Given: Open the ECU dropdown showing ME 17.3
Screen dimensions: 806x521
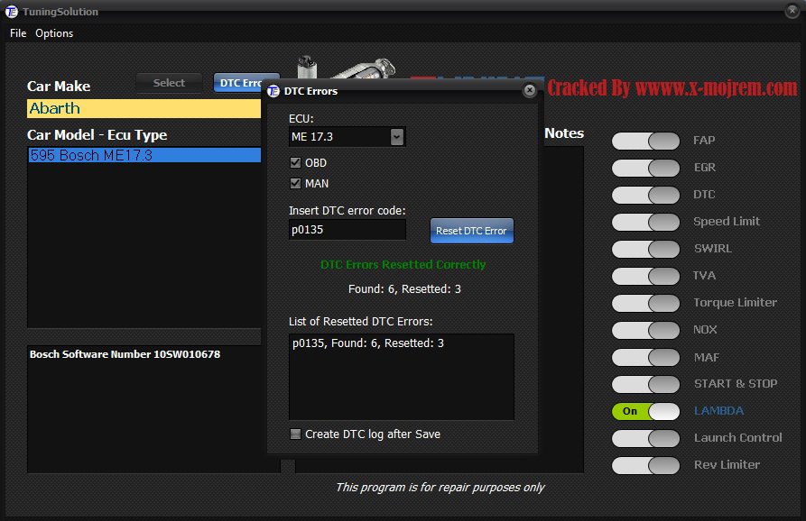Looking at the screenshot, I should (395, 136).
